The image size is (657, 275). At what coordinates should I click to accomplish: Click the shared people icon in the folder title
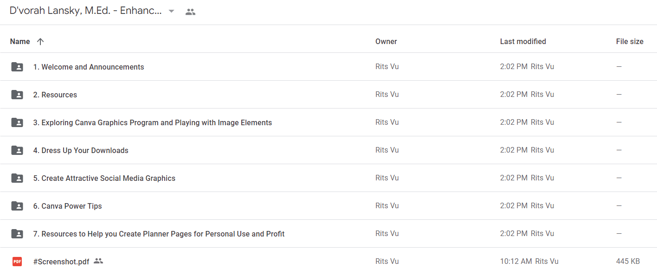coord(190,12)
